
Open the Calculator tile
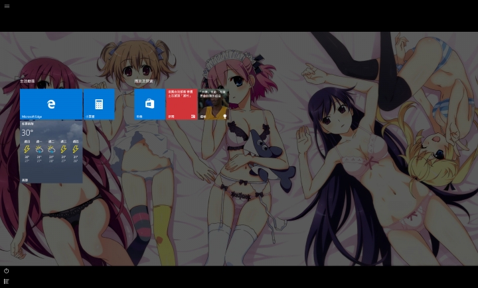point(99,104)
